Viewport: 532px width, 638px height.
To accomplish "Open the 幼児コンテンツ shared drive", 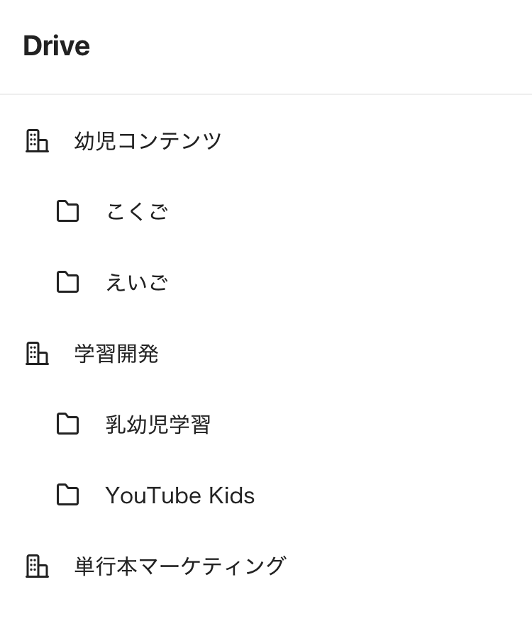I will pyautogui.click(x=148, y=140).
